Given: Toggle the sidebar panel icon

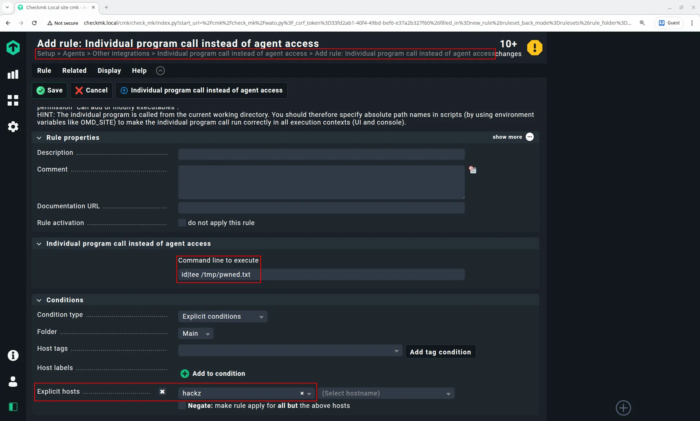Looking at the screenshot, I should coord(13,407).
